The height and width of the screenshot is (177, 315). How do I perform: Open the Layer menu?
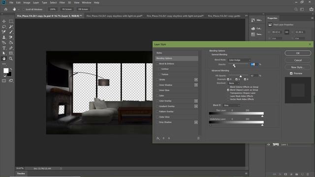(36, 2)
